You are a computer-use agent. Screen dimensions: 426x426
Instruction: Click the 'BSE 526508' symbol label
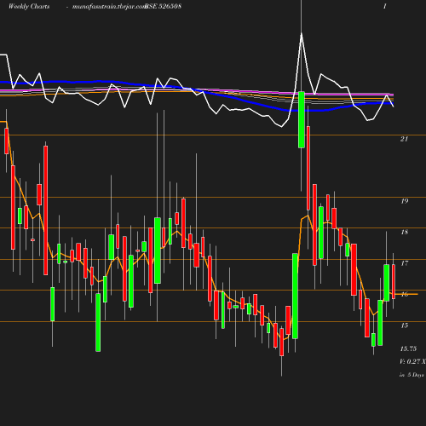[x=163, y=6]
